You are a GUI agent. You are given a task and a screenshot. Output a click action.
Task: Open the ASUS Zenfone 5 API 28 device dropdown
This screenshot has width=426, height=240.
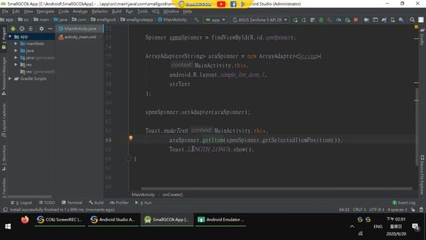260,20
